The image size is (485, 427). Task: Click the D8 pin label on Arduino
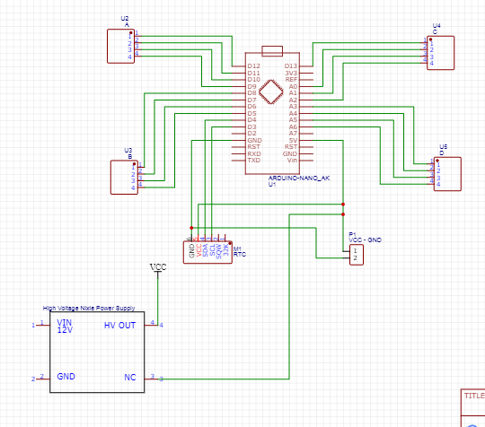(x=251, y=93)
